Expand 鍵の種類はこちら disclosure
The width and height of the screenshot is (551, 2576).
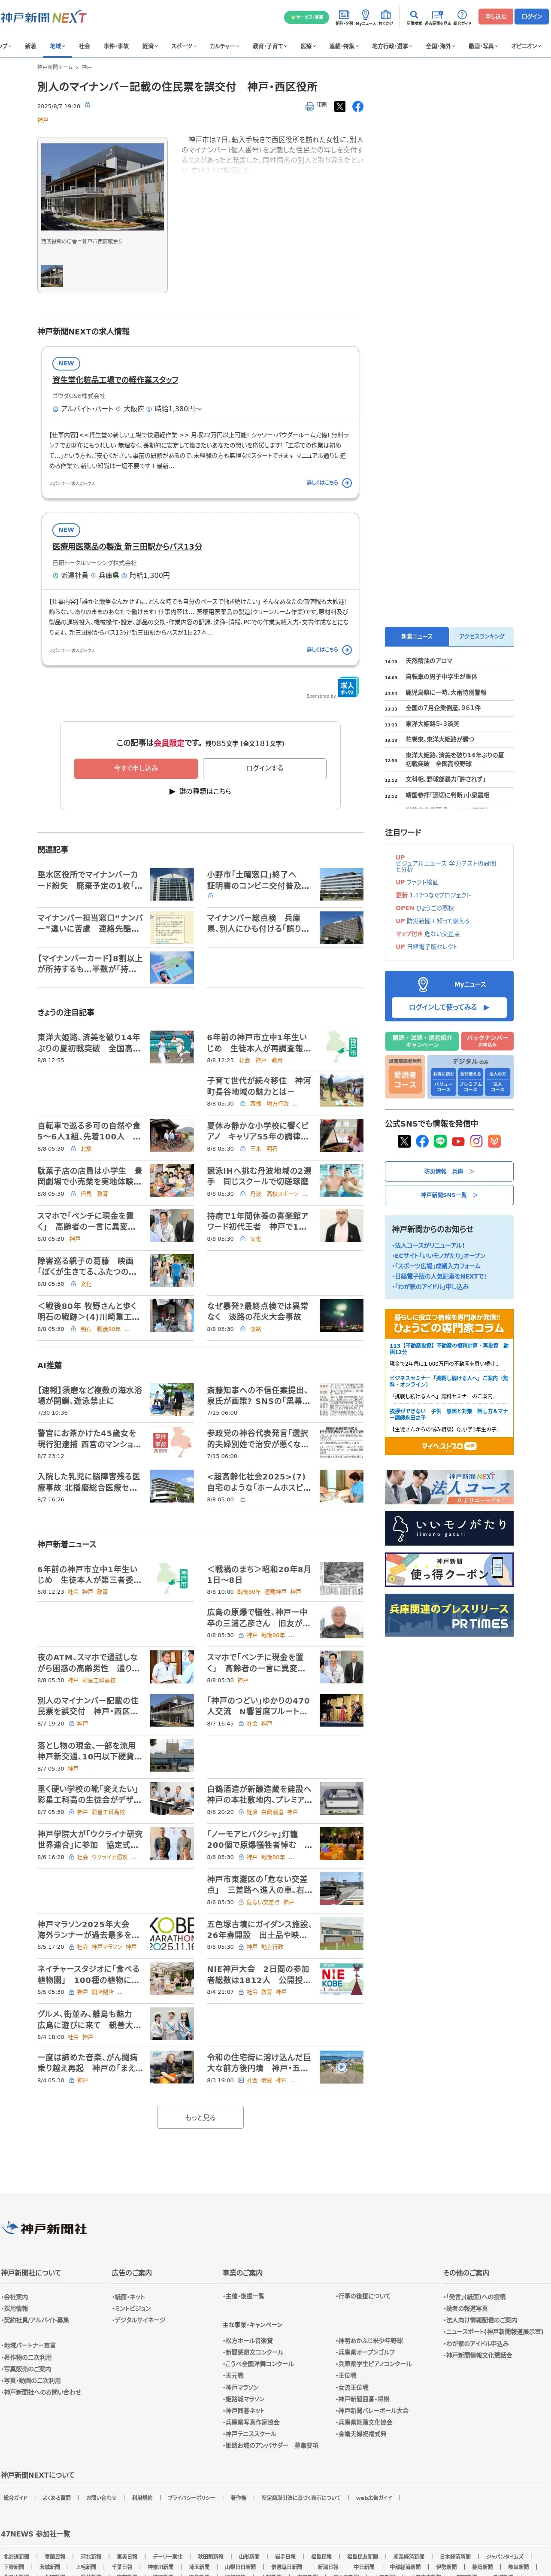coord(200,791)
